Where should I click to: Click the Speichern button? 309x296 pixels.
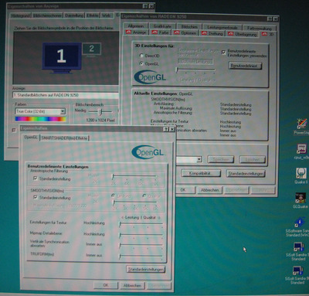[221, 159]
